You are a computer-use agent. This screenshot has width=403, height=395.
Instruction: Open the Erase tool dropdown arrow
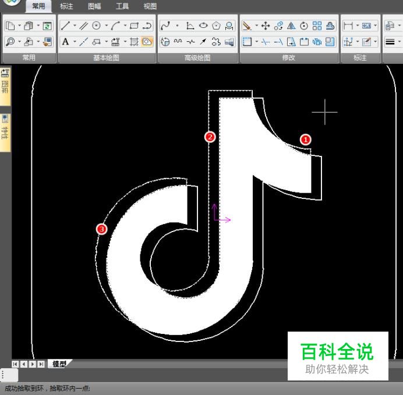256,26
